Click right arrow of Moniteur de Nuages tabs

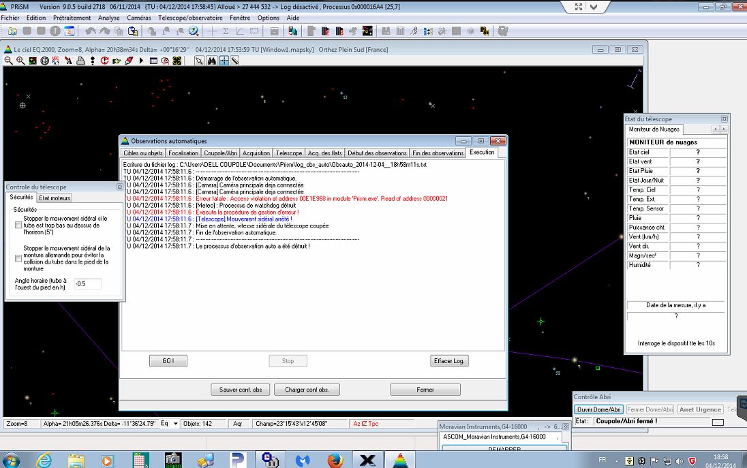[723, 129]
